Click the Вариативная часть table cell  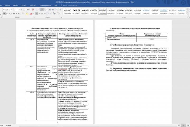pos(121,40)
